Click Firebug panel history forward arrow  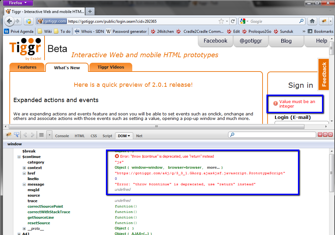click(32, 135)
